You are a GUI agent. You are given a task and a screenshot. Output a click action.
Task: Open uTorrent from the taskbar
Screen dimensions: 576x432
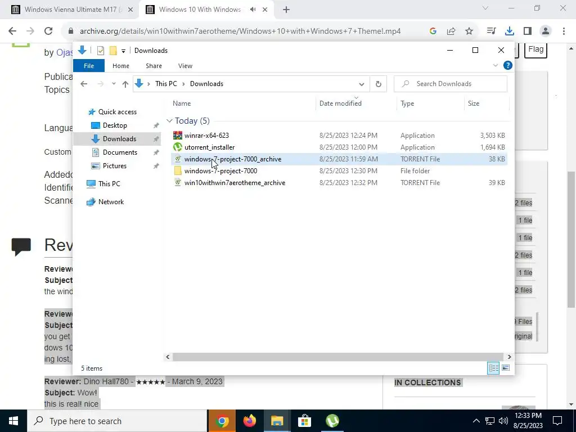pos(332,421)
